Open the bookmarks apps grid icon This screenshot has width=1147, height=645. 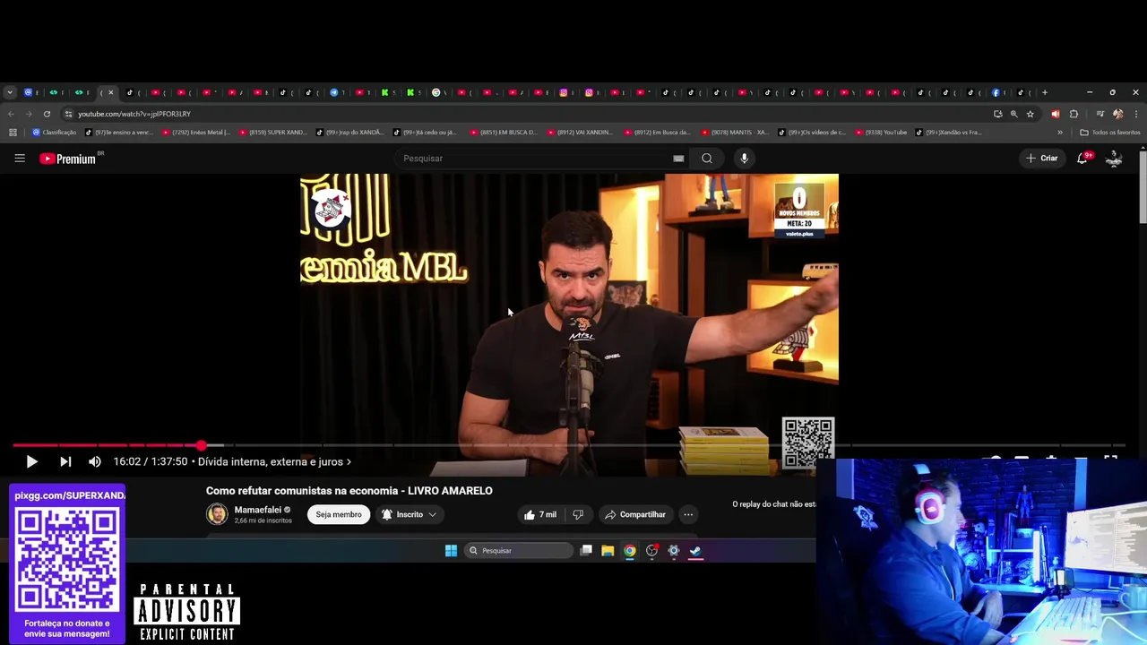pos(13,133)
